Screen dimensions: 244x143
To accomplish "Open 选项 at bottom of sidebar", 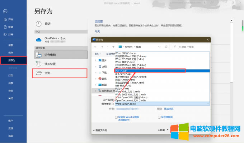I will click(11, 136).
